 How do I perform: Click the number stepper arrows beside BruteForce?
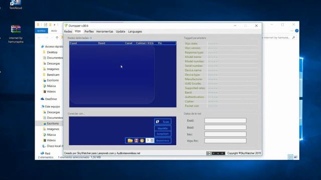[x=152, y=140]
